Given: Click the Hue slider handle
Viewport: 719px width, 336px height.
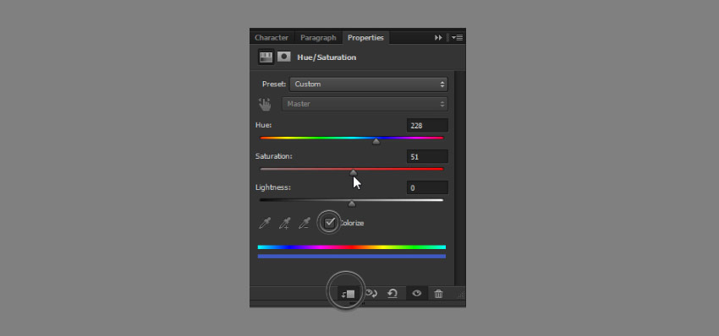Looking at the screenshot, I should coord(376,142).
